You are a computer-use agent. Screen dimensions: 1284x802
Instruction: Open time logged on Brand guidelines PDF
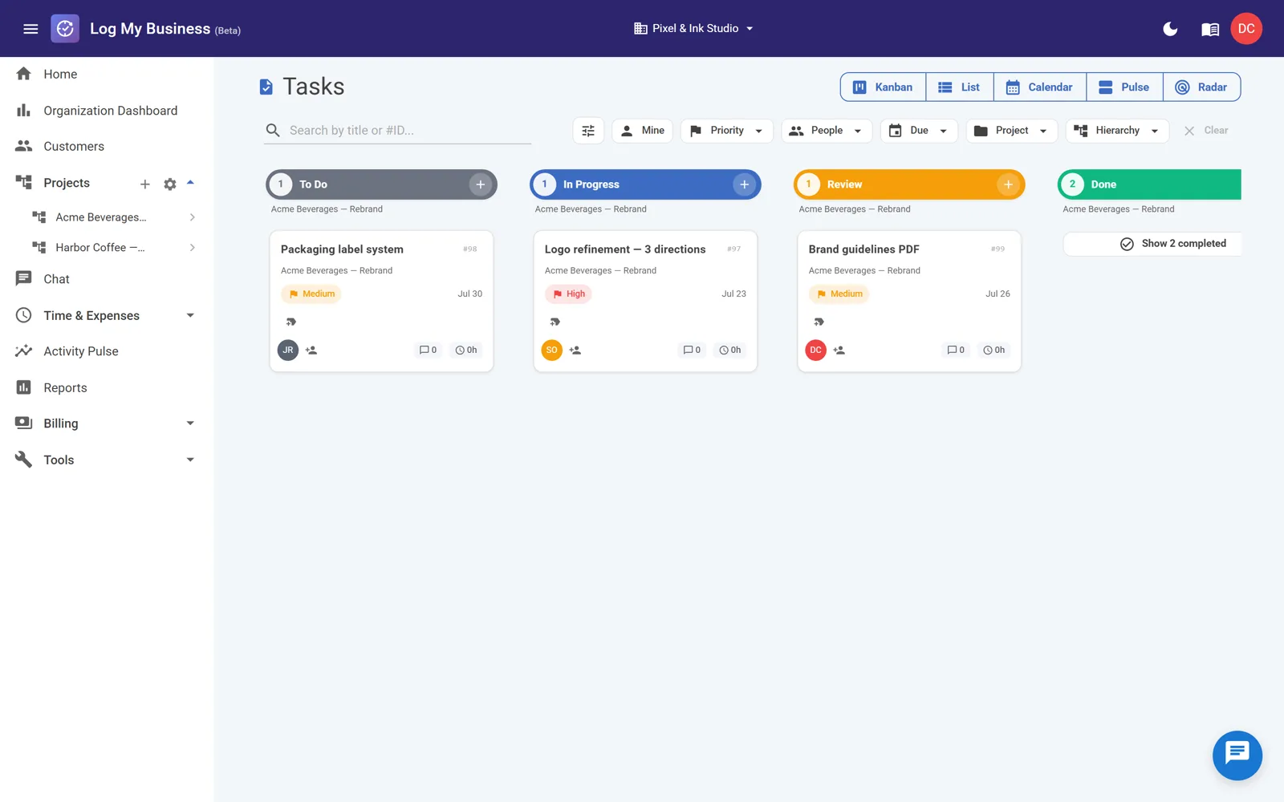pyautogui.click(x=994, y=350)
